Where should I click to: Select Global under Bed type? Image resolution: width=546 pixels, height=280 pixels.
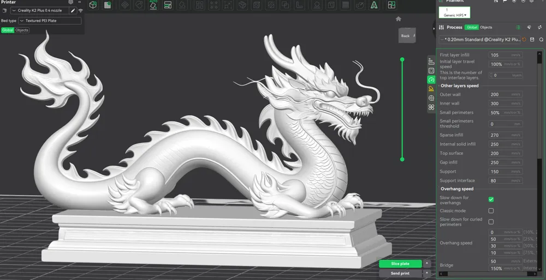(7, 30)
